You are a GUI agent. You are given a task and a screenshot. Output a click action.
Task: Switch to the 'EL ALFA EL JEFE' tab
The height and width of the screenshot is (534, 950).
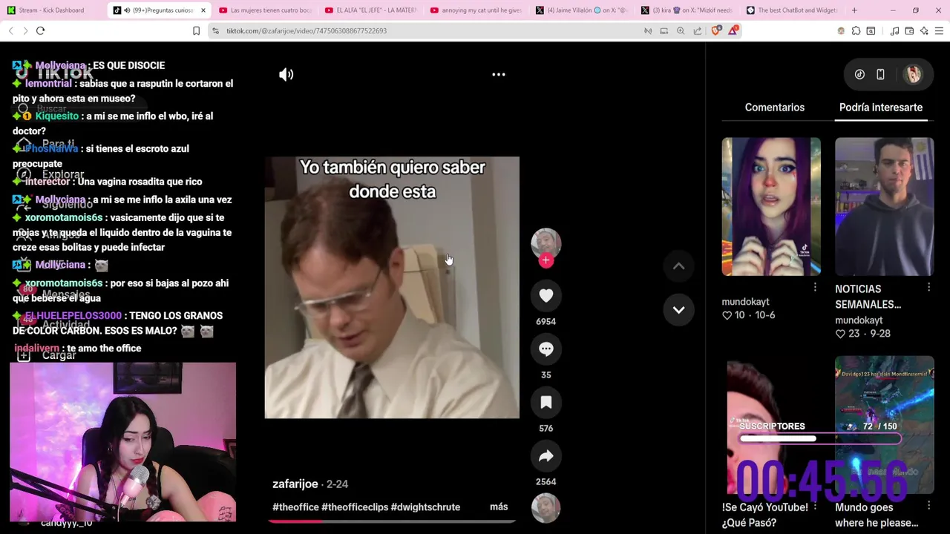click(371, 10)
